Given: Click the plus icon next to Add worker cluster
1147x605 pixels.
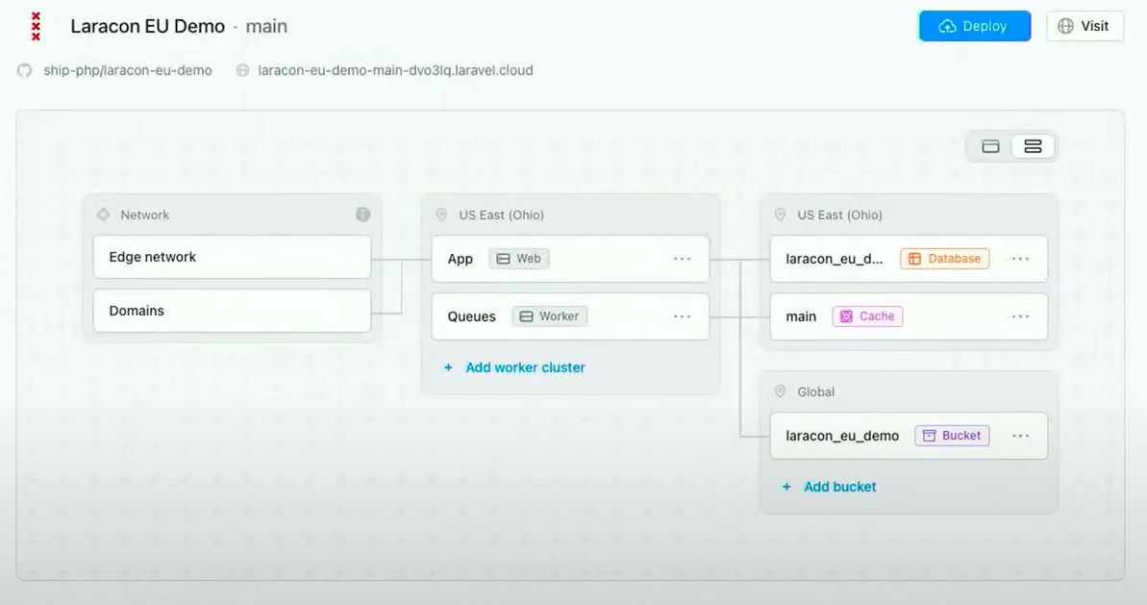Looking at the screenshot, I should tap(448, 367).
